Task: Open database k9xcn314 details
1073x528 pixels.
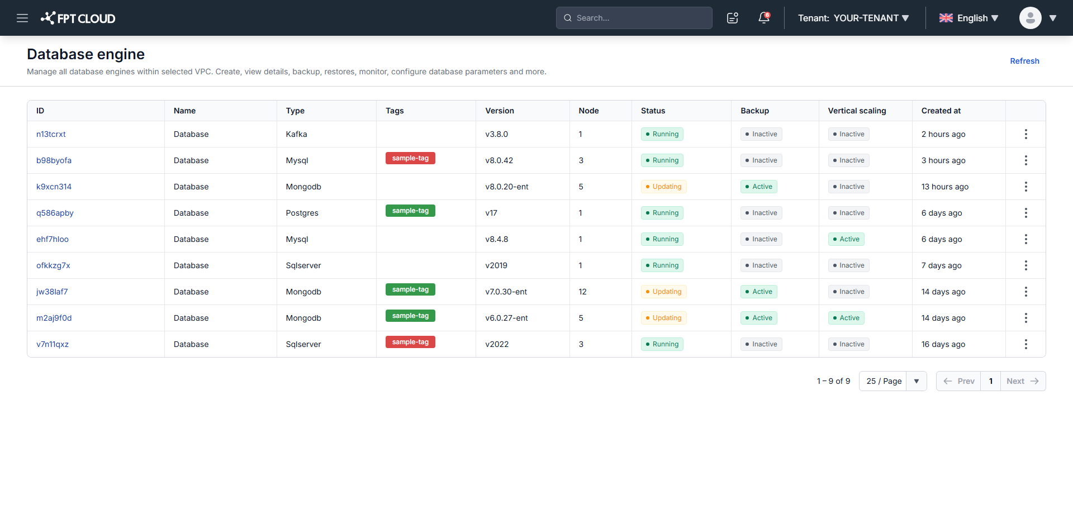Action: pyautogui.click(x=54, y=187)
